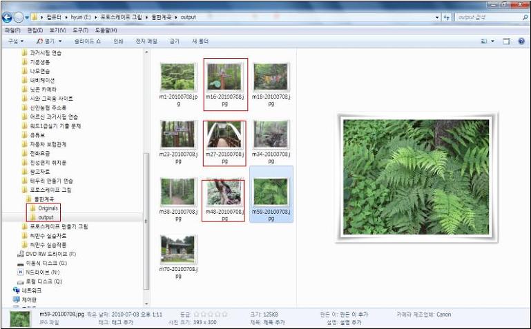Start the 슬라이드 쇼 from toolbar

(88, 41)
